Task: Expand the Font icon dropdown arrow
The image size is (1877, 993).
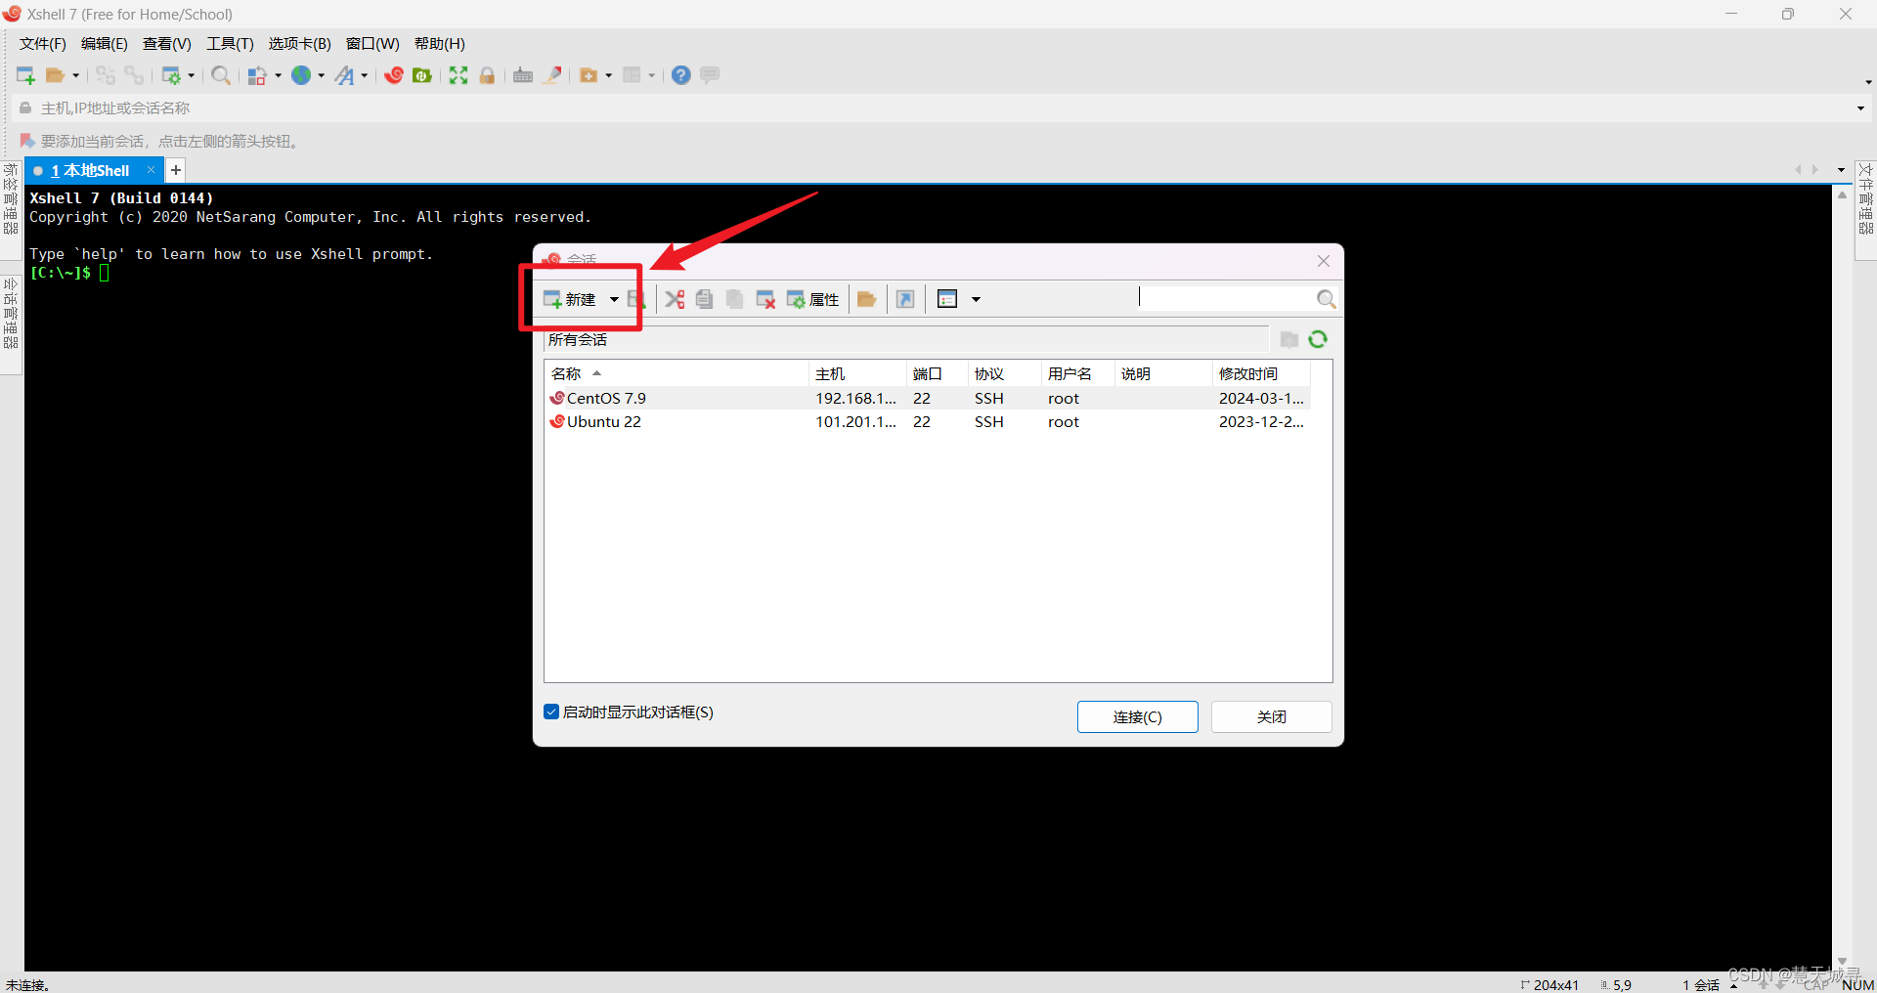Action: tap(364, 75)
